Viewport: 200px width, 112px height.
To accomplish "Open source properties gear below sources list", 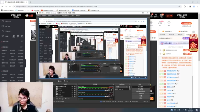I will [62, 99].
